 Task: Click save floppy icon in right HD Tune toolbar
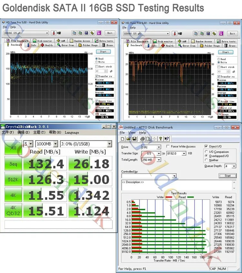point(208,34)
